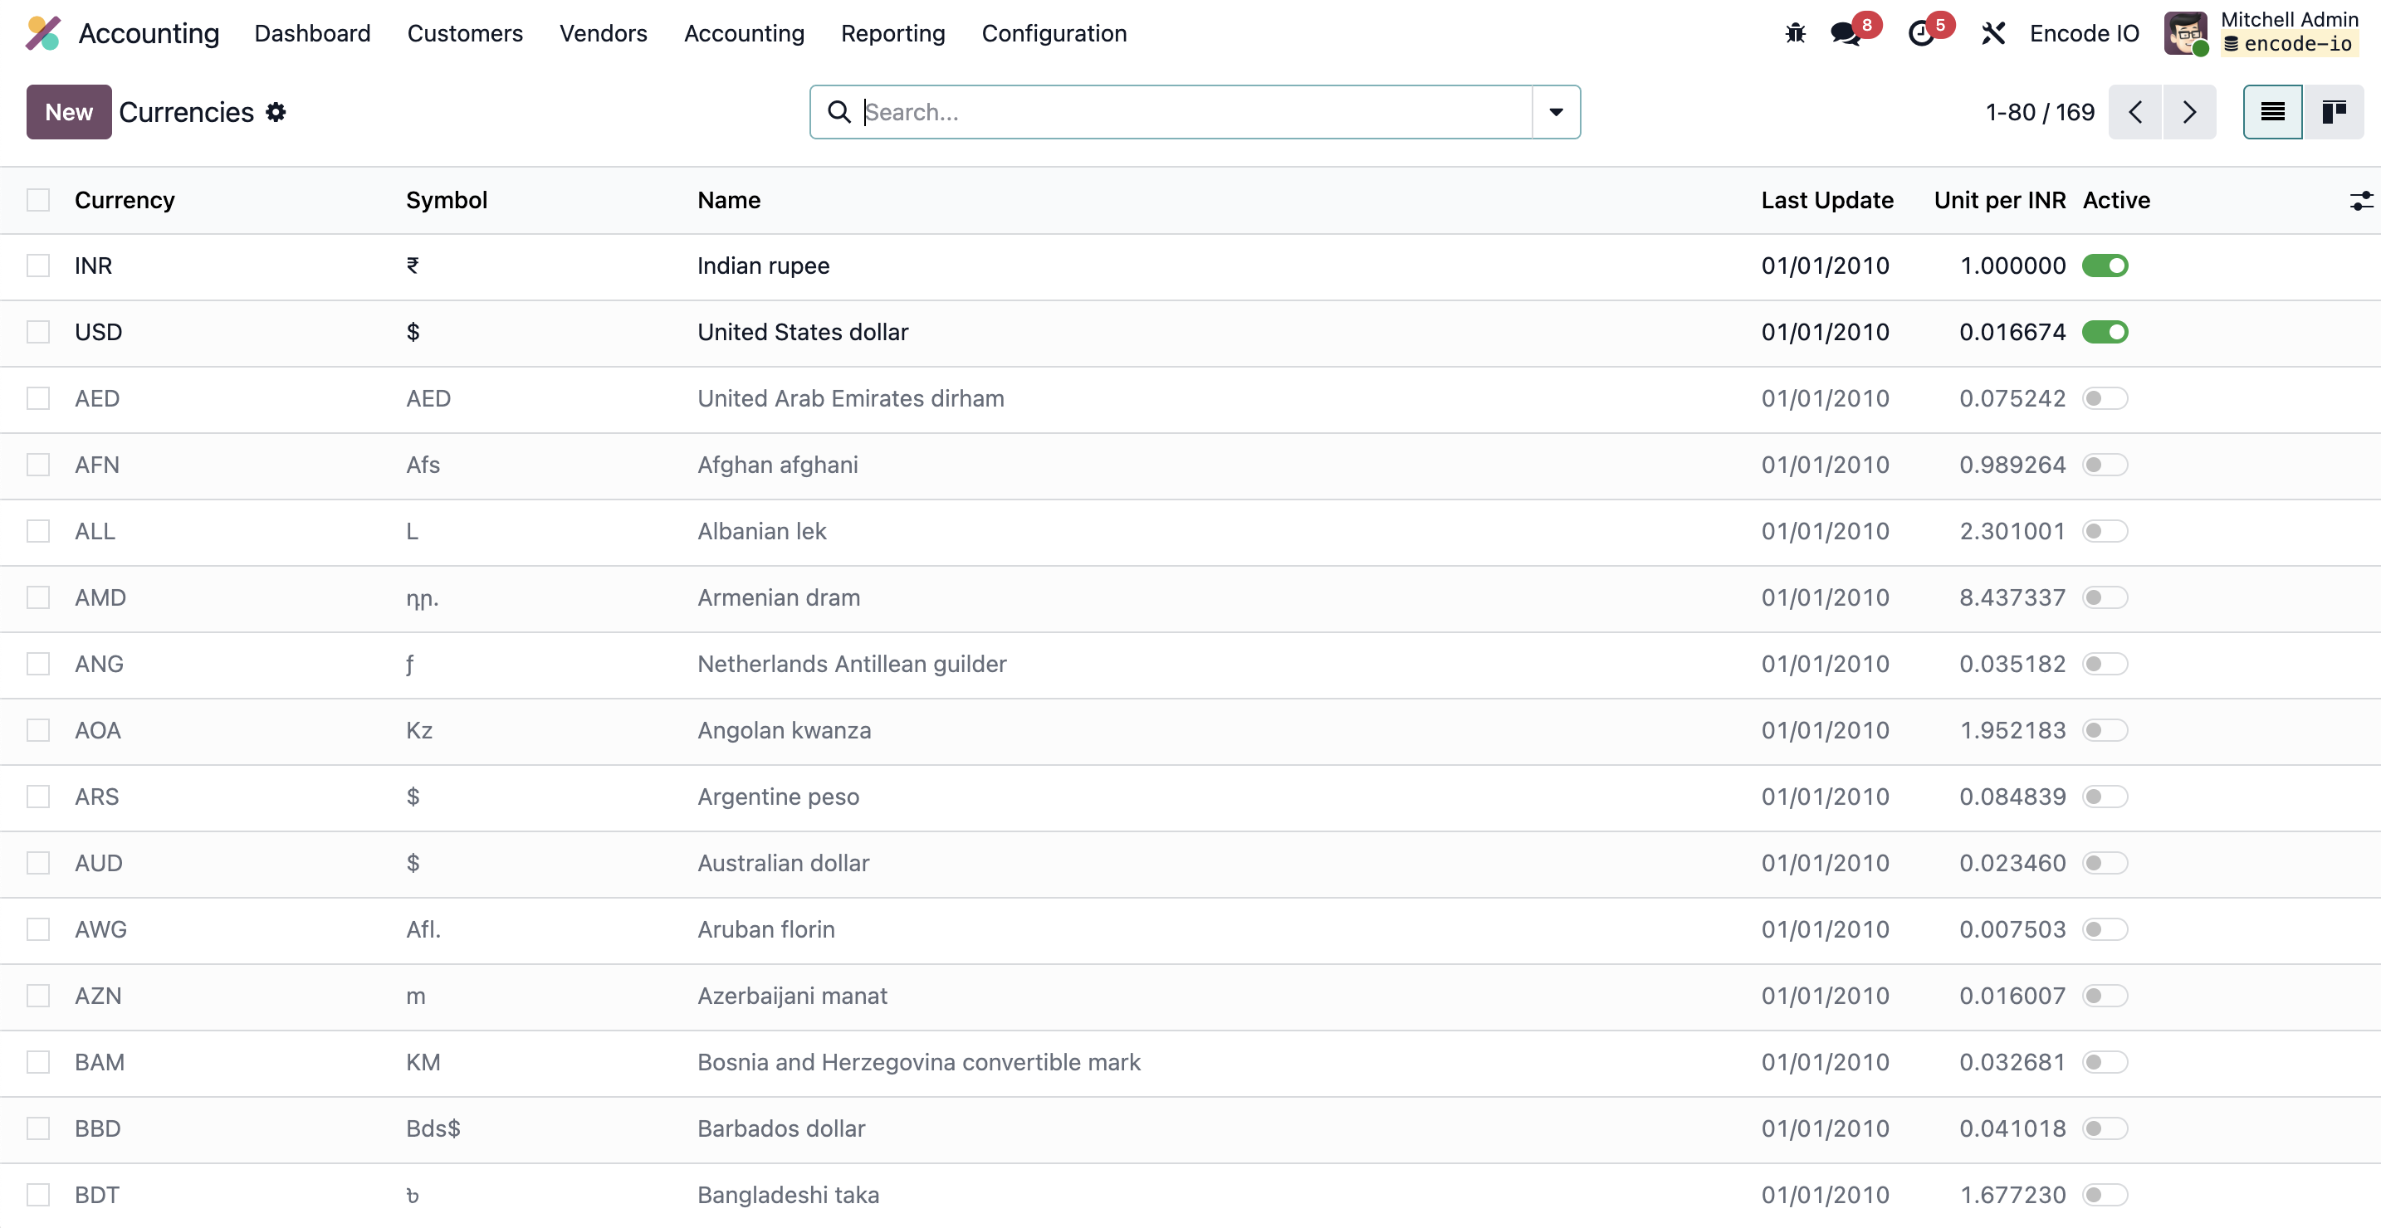Open the Reporting menu

click(892, 33)
